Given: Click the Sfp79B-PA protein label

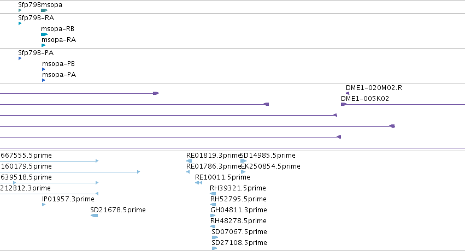Looking at the screenshot, I should pyautogui.click(x=36, y=53).
